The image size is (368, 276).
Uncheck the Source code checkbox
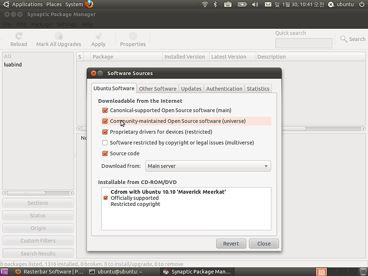pos(105,153)
